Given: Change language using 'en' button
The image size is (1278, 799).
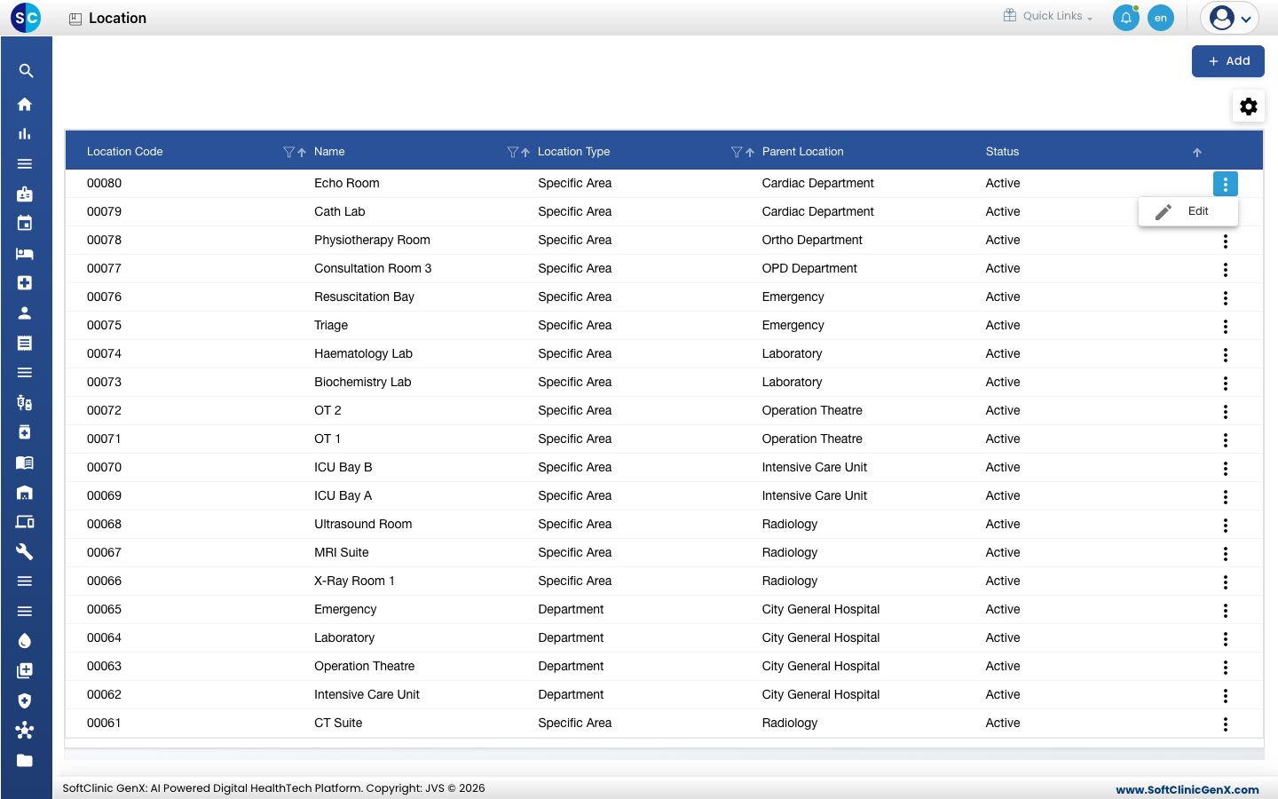Looking at the screenshot, I should click(x=1161, y=18).
